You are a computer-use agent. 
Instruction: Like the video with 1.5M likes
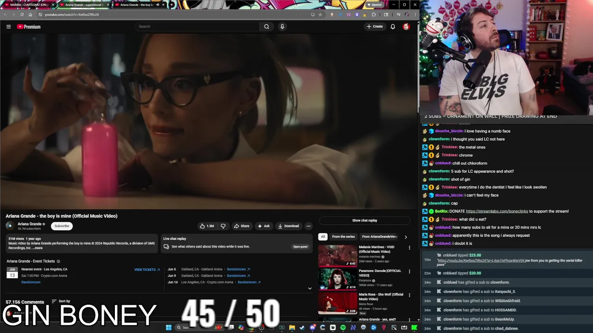click(x=207, y=226)
